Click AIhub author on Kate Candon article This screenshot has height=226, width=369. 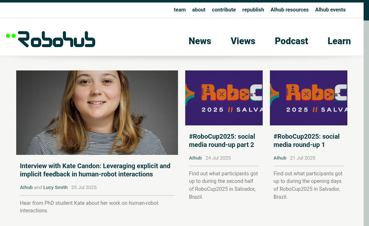point(26,188)
